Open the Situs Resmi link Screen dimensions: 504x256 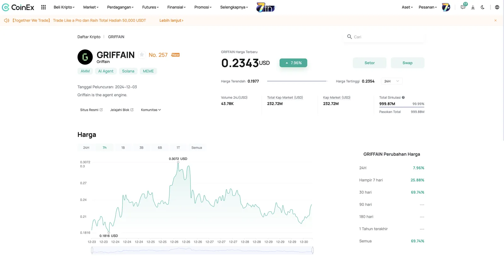pyautogui.click(x=91, y=110)
